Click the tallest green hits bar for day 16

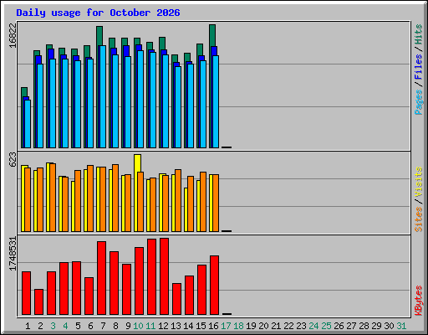(212, 35)
